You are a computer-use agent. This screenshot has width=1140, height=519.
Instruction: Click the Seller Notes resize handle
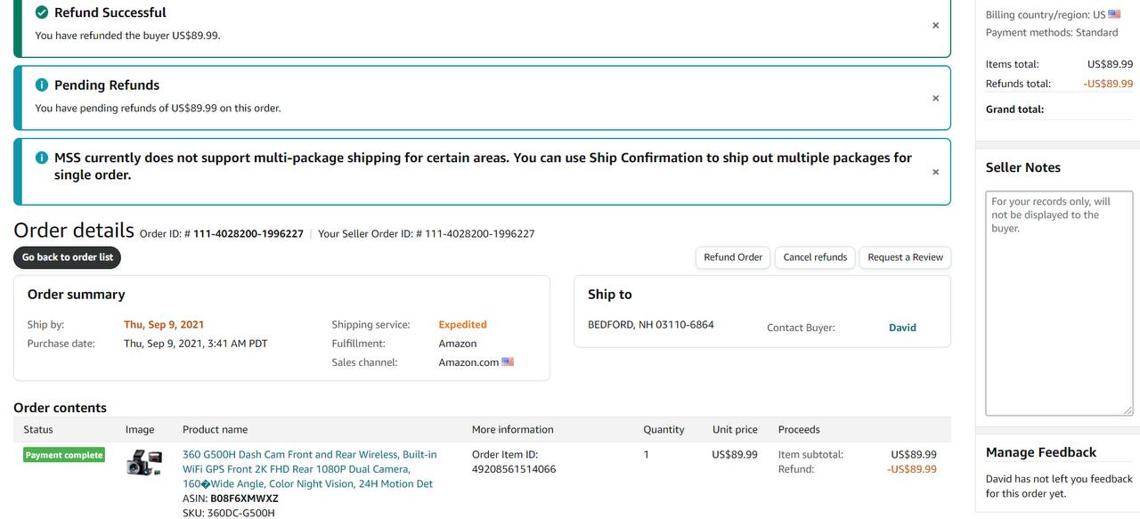(1128, 410)
